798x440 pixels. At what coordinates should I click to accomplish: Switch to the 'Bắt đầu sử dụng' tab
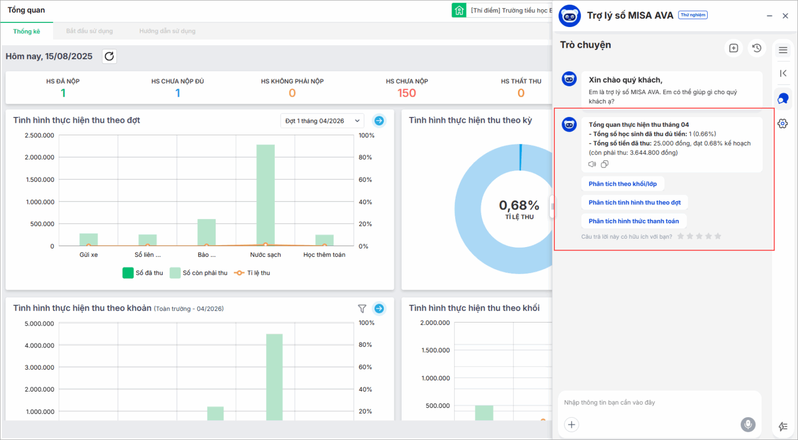pyautogui.click(x=89, y=31)
